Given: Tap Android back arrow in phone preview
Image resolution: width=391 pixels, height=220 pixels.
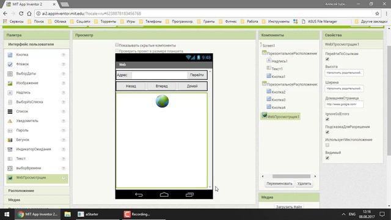Looking at the screenshot, I should pos(139,194).
